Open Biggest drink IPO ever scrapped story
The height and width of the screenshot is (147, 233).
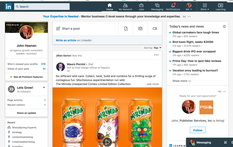[x=194, y=51]
